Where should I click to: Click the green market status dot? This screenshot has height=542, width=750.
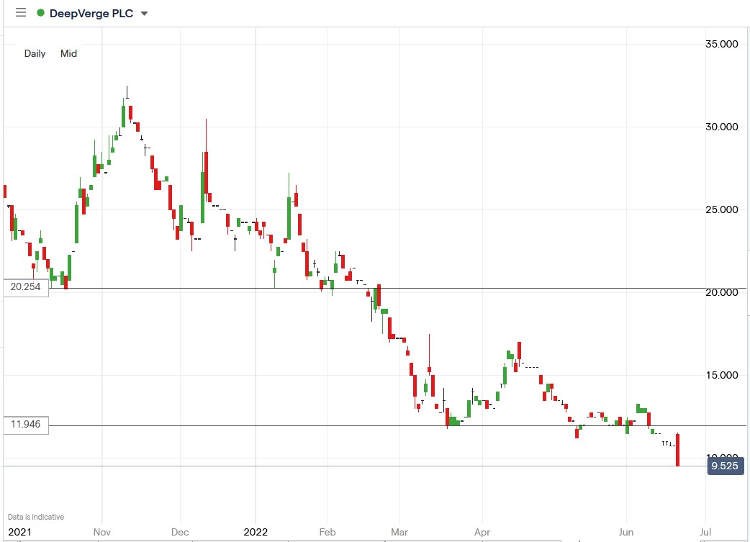coord(42,13)
